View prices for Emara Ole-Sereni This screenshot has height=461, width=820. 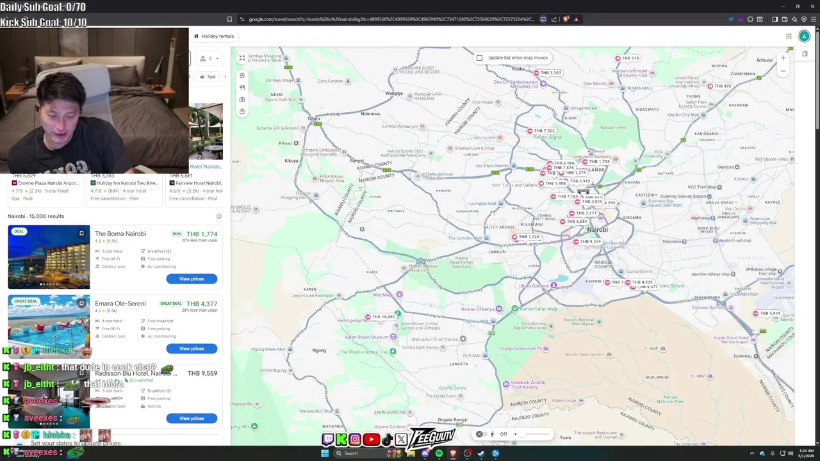click(x=192, y=348)
